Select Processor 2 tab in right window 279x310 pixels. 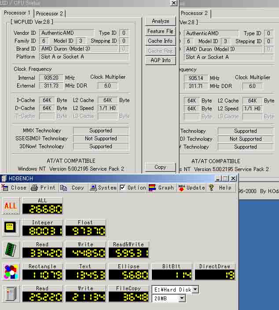194,13
